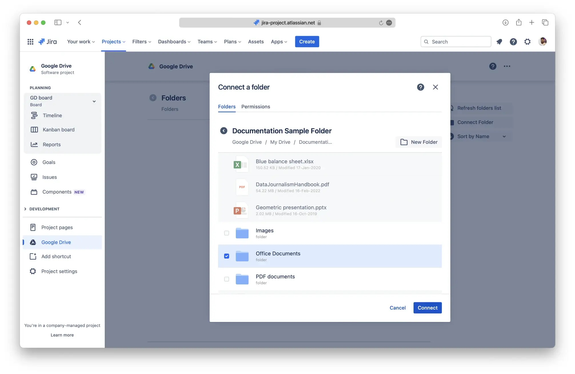Image resolution: width=575 pixels, height=374 pixels.
Task: Click the Office Documents folder icon
Action: click(242, 256)
